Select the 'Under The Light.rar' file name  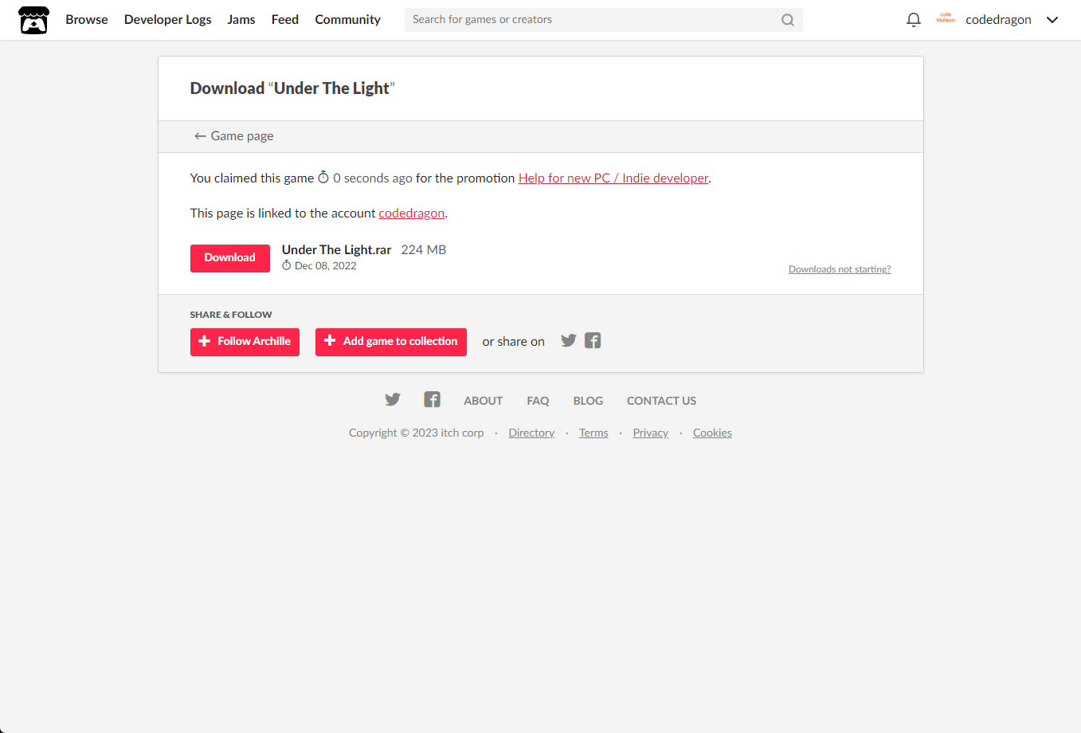(337, 250)
